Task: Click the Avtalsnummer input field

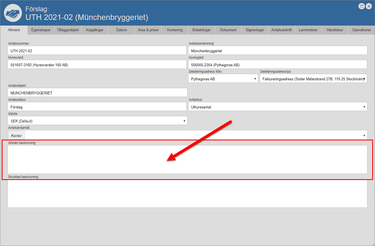Action: click(x=97, y=51)
